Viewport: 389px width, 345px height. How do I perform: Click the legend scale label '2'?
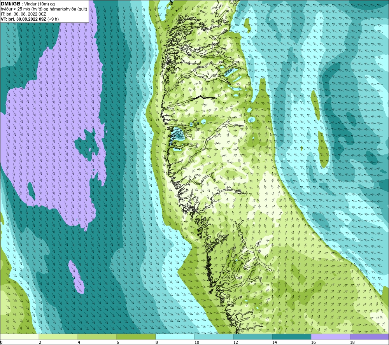click(40, 342)
